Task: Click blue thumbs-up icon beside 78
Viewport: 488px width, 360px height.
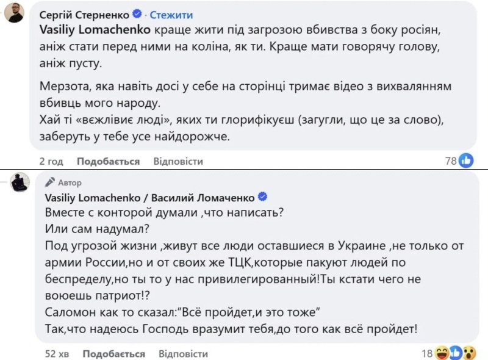Action: tap(466, 161)
